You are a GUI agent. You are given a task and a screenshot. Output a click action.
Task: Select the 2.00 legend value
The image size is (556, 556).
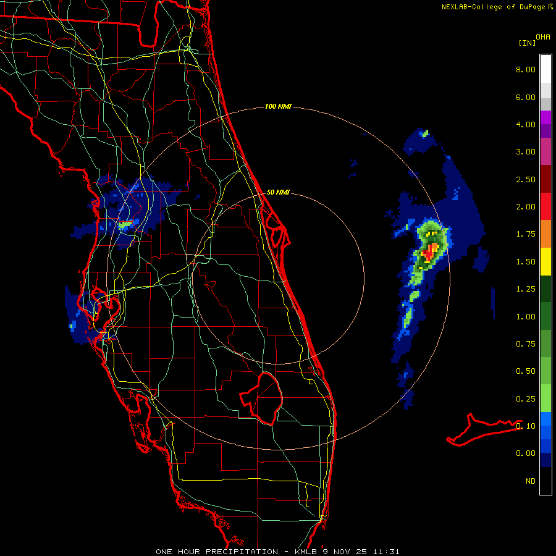click(x=526, y=207)
